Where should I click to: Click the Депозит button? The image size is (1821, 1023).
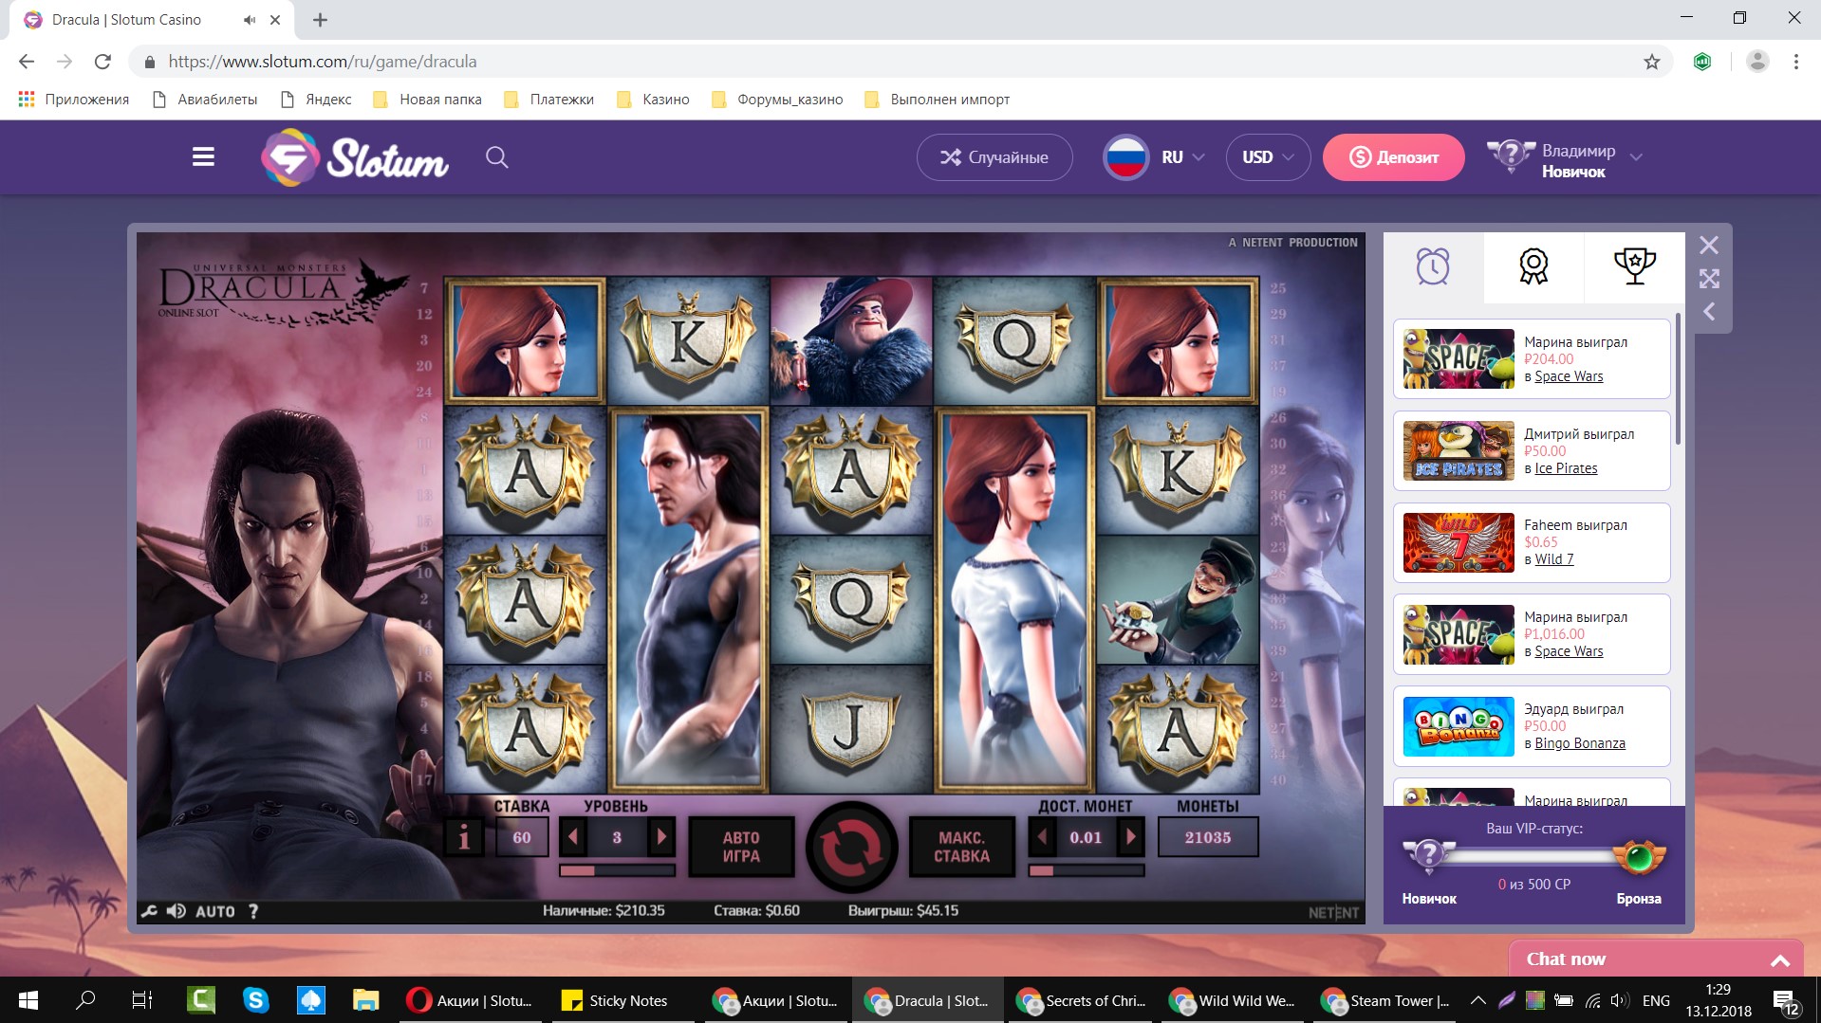point(1393,157)
